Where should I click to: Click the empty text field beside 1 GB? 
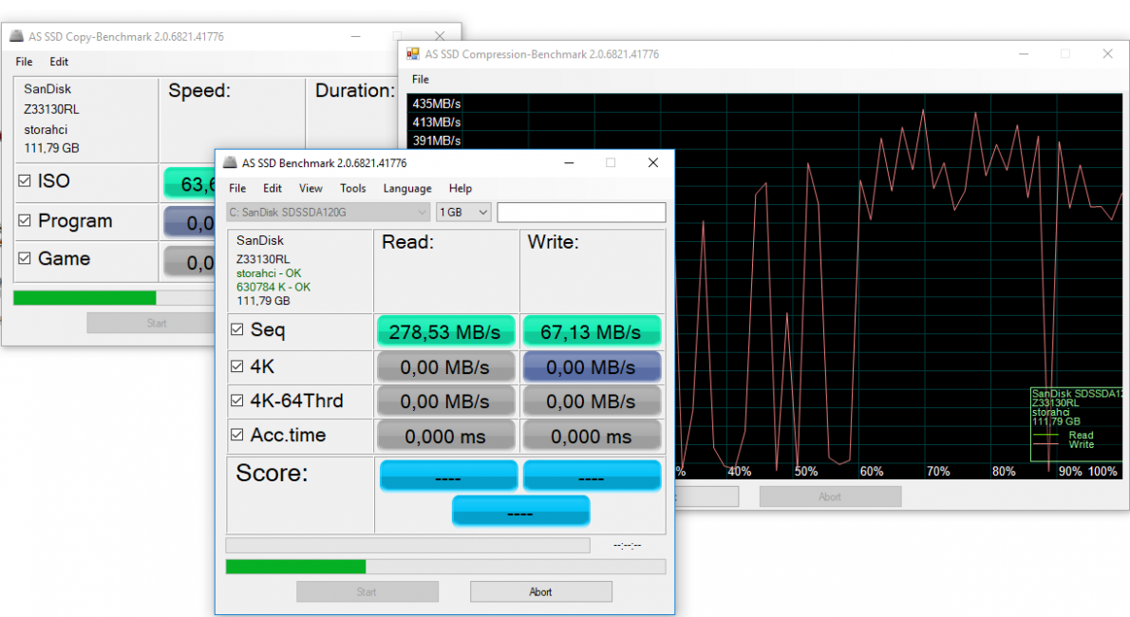click(580, 212)
